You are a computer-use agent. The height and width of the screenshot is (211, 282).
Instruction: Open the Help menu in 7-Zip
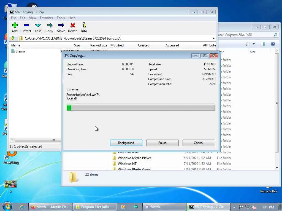coord(72,18)
